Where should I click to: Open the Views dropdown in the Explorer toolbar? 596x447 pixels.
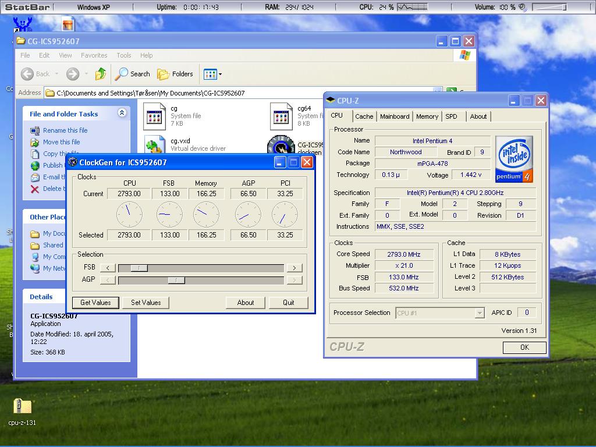212,74
